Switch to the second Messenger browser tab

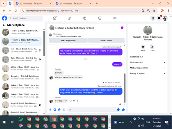(34, 3)
